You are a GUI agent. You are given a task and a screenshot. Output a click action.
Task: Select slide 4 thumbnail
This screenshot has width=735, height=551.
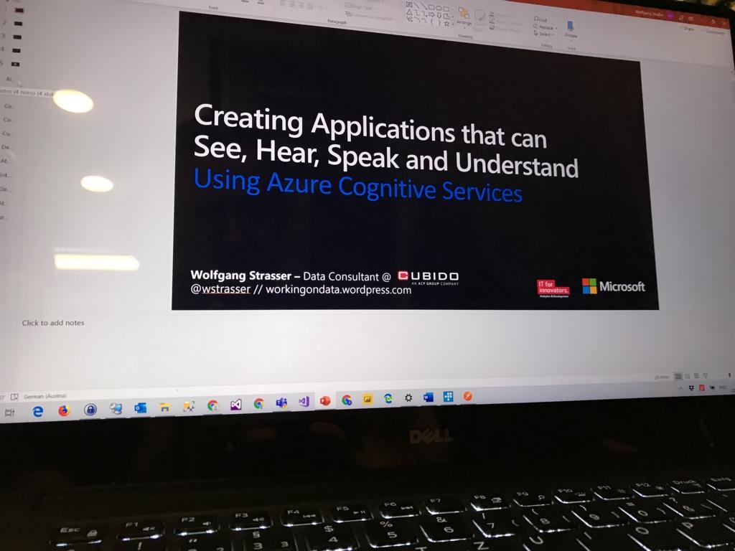pyautogui.click(x=17, y=50)
